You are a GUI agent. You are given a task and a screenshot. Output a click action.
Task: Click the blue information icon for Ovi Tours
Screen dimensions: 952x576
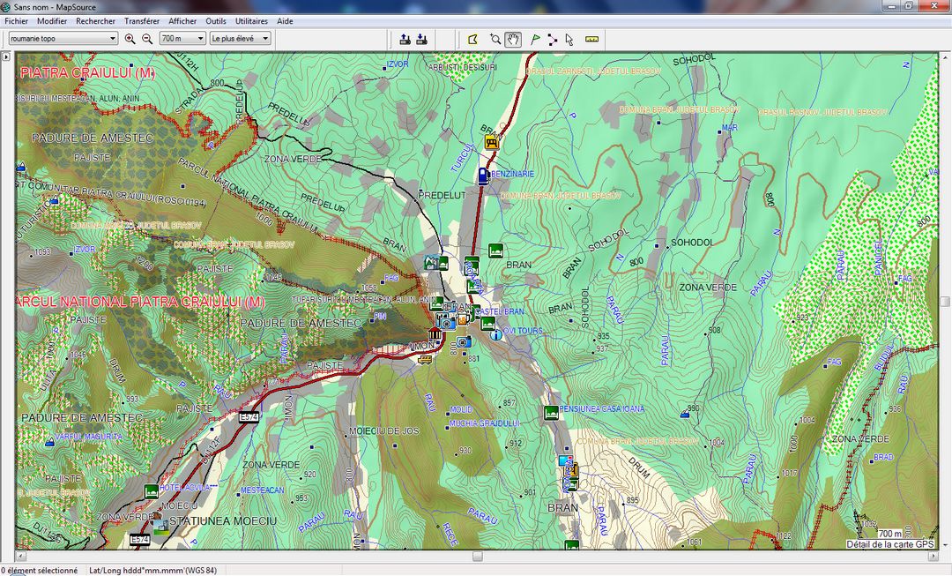click(x=496, y=335)
